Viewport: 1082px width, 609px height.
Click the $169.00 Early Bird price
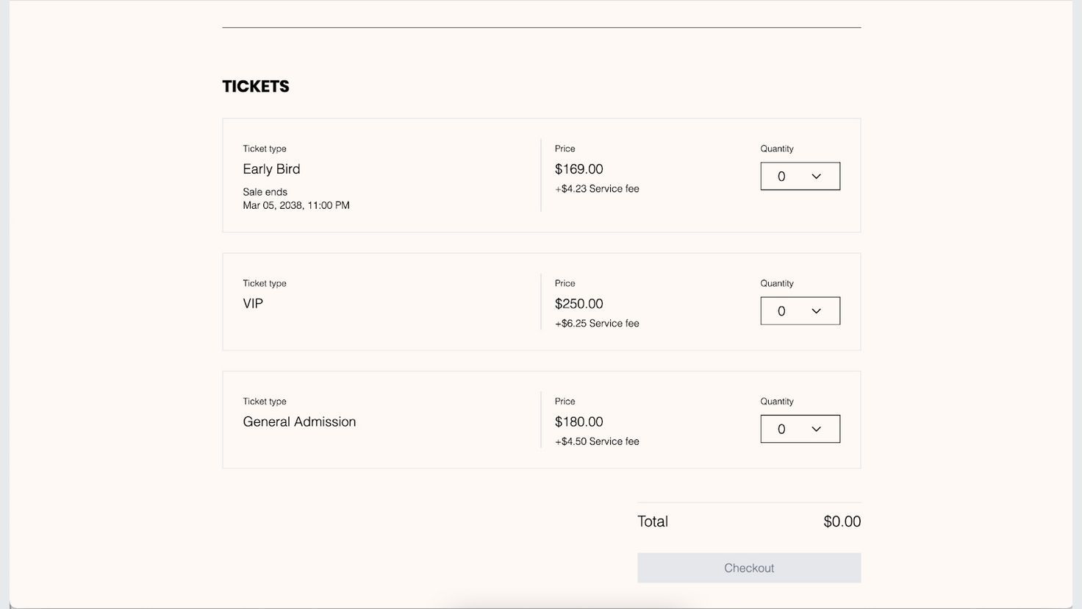(x=578, y=169)
